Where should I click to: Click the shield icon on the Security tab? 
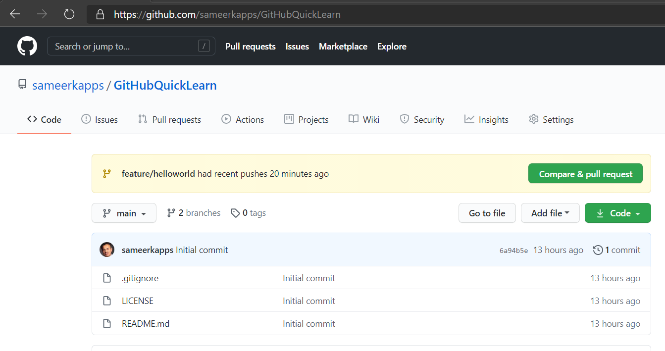pyautogui.click(x=404, y=119)
